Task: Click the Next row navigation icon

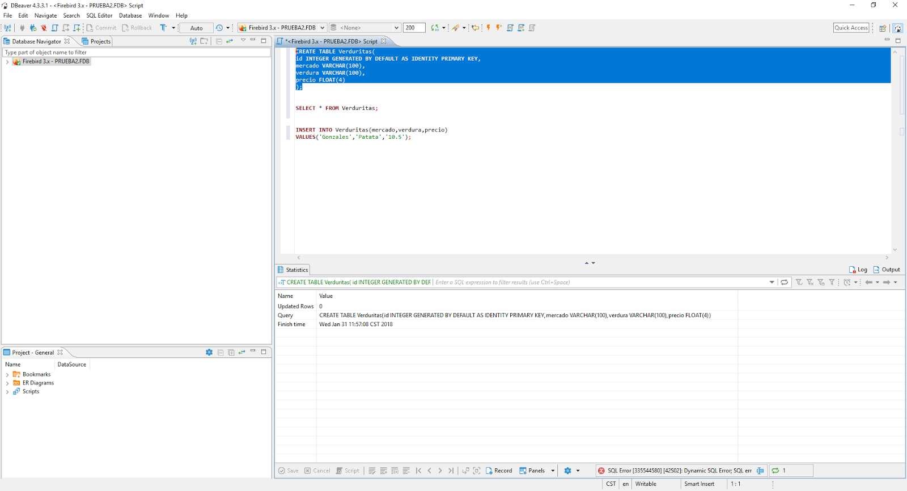Action: pos(440,471)
